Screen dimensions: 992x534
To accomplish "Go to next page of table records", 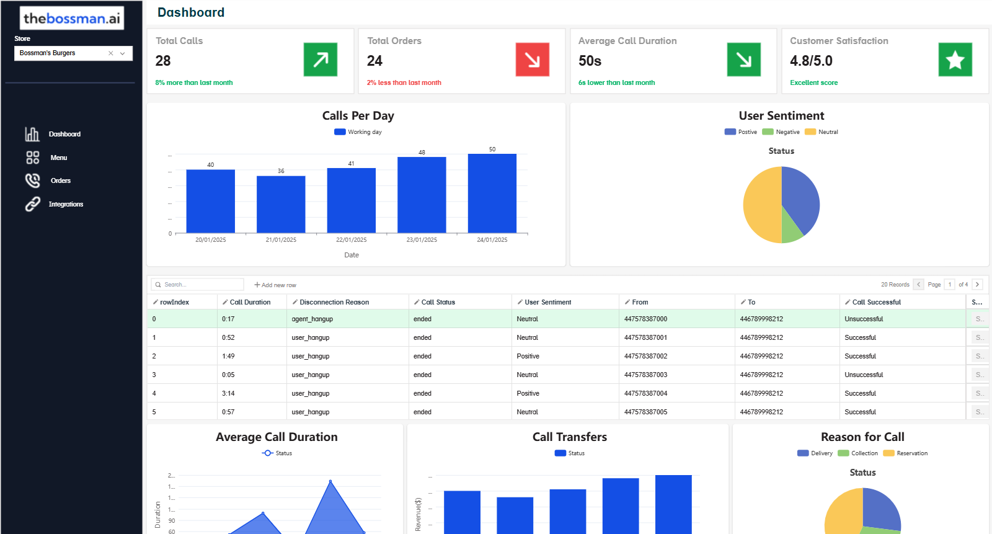I will [977, 285].
